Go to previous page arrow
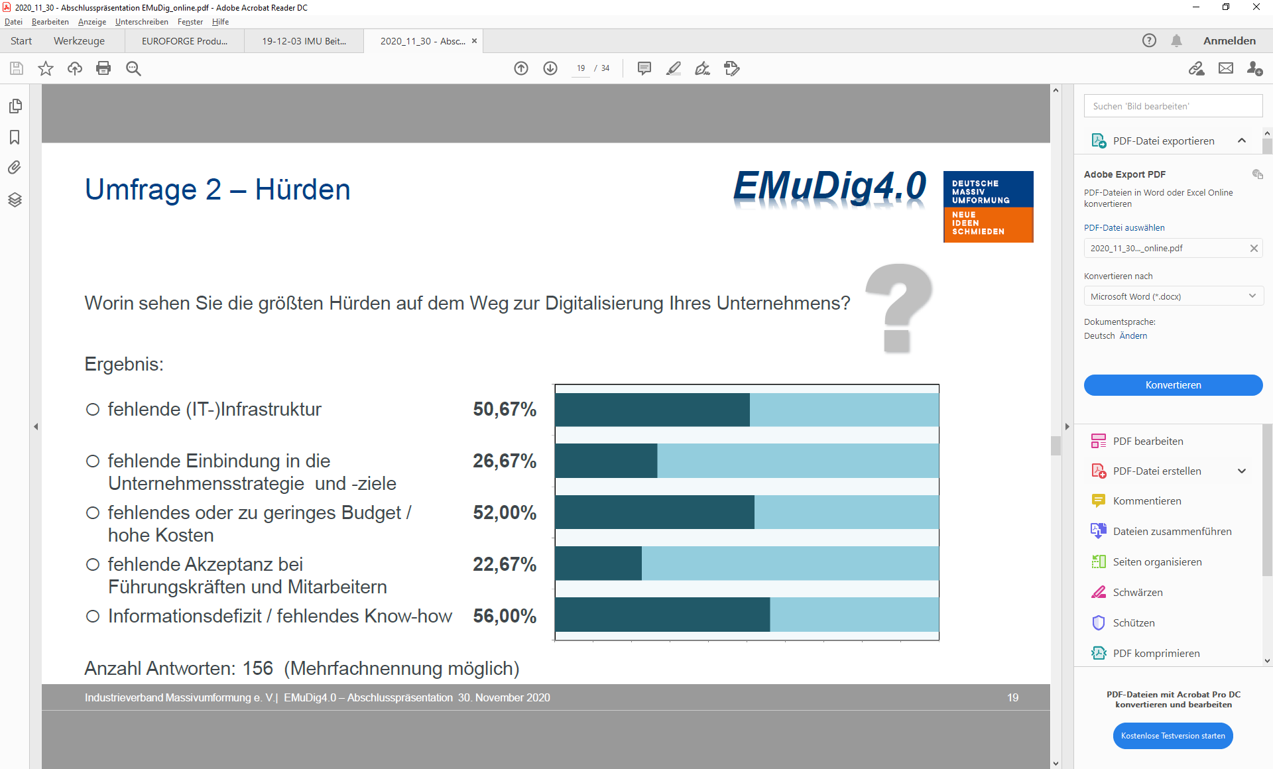This screenshot has height=769, width=1273. pos(521,68)
